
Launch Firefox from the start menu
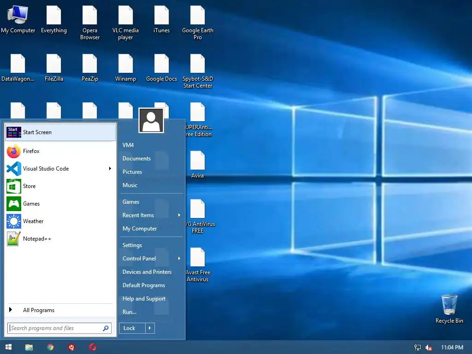point(60,151)
